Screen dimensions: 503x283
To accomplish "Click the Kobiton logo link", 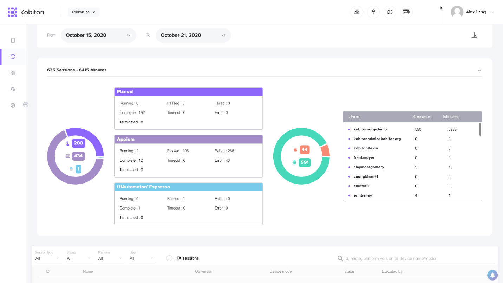I will [x=26, y=12].
